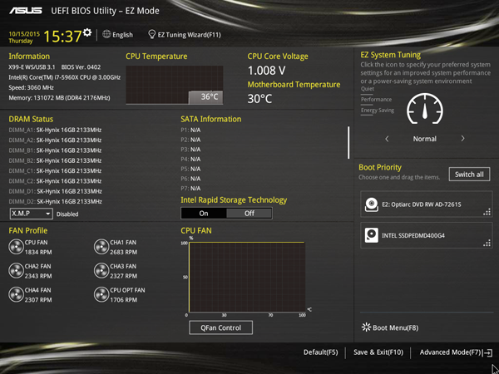Click the Energy Saving level bar
The height and width of the screenshot is (374, 499).
(x=378, y=110)
